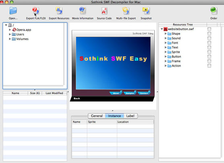Click the Sprite folder icon in Resources Tree

click(169, 52)
